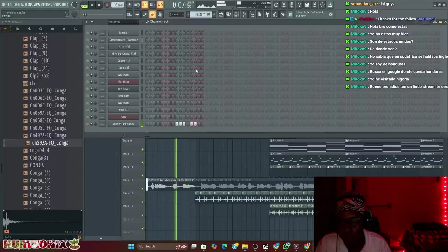
Task: Click the microphone recording icon
Action: [x=292, y=5]
